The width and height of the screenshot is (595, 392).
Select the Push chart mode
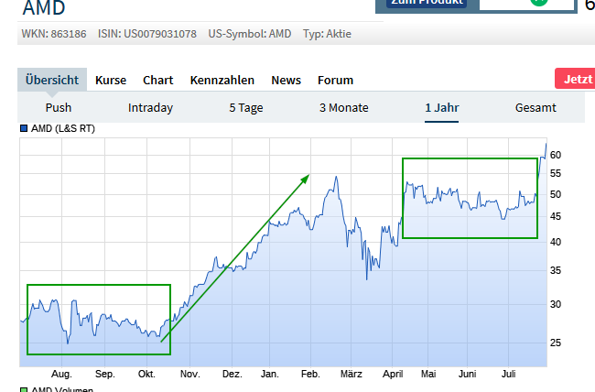(x=59, y=108)
